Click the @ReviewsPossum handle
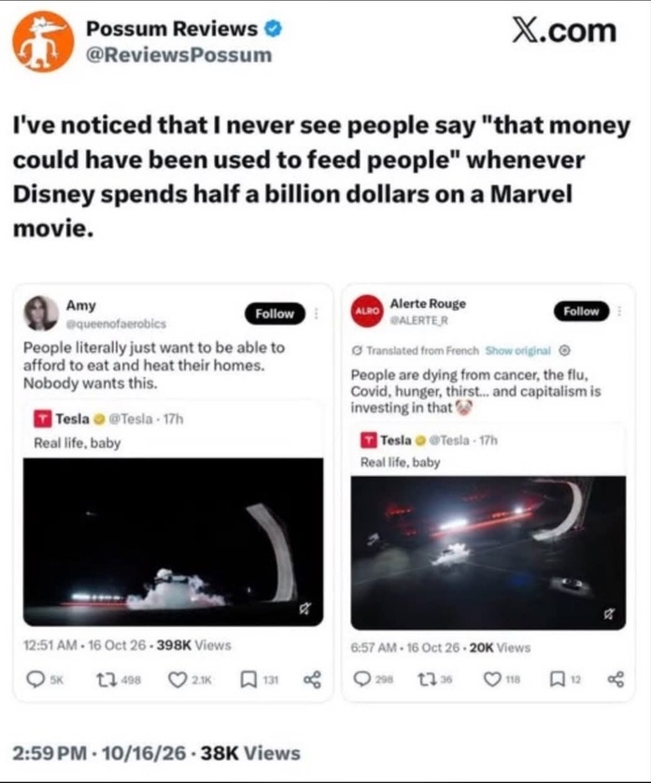 click(x=179, y=55)
